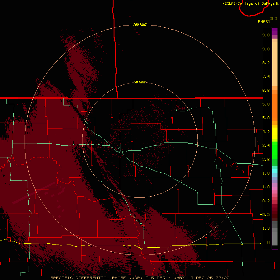Click the TH threshold label on the color bar
Viewport: 280px width, 280px height.
coord(267,242)
